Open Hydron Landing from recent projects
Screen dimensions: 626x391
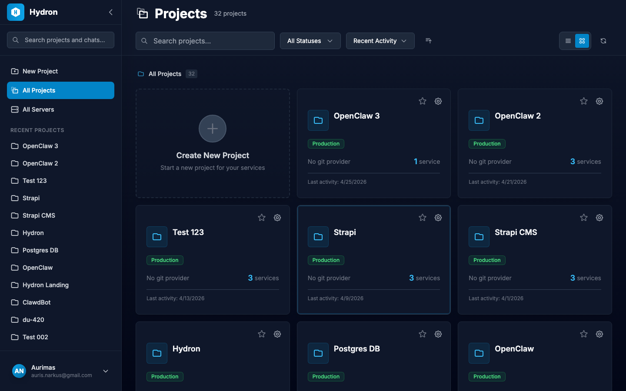60,285
